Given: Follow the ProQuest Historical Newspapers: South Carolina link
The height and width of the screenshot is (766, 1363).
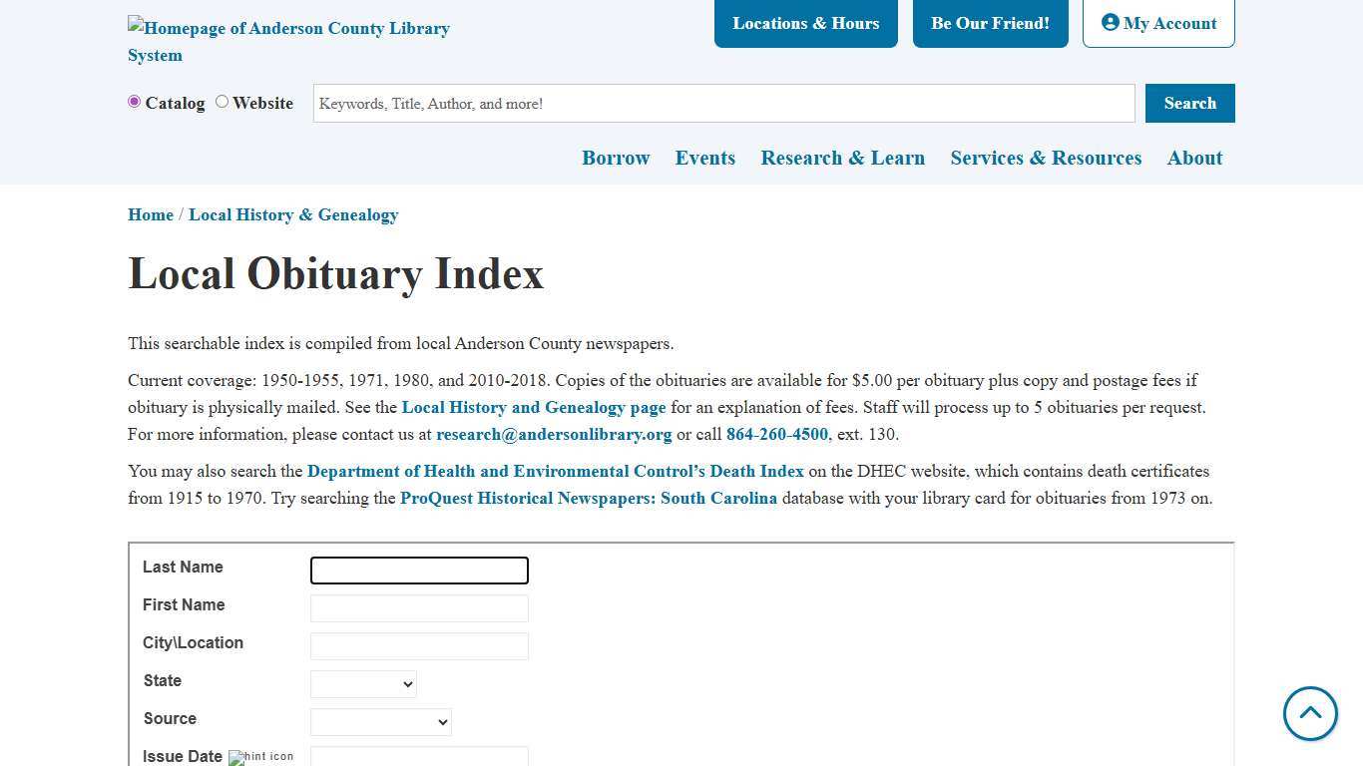Looking at the screenshot, I should tap(589, 498).
